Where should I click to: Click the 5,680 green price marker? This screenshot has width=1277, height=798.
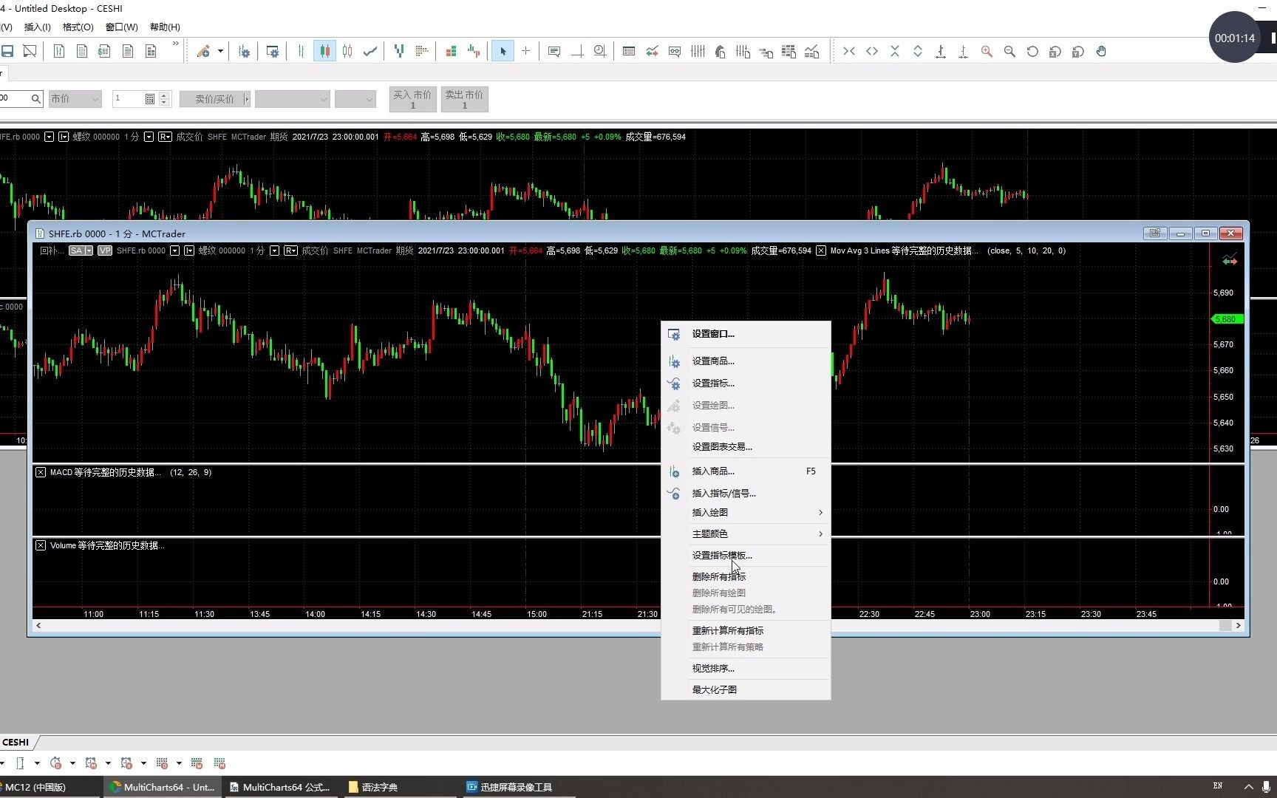tap(1227, 319)
